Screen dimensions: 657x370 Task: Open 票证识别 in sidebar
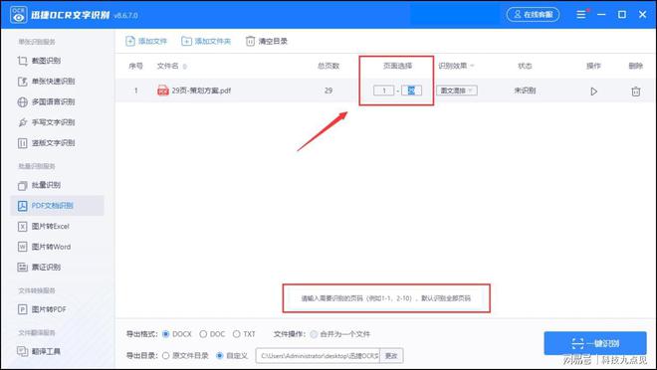[40, 267]
